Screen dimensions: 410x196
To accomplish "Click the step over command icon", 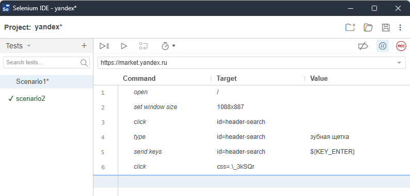I will pyautogui.click(x=143, y=46).
